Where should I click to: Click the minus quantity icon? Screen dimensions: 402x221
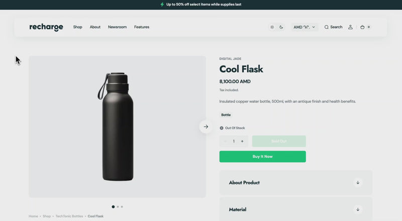point(225,141)
